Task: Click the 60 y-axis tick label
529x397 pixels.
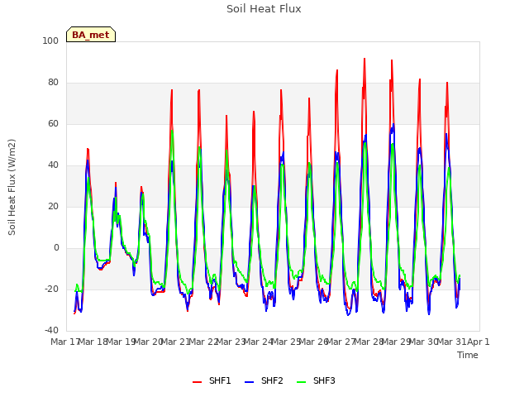Action: click(x=53, y=123)
